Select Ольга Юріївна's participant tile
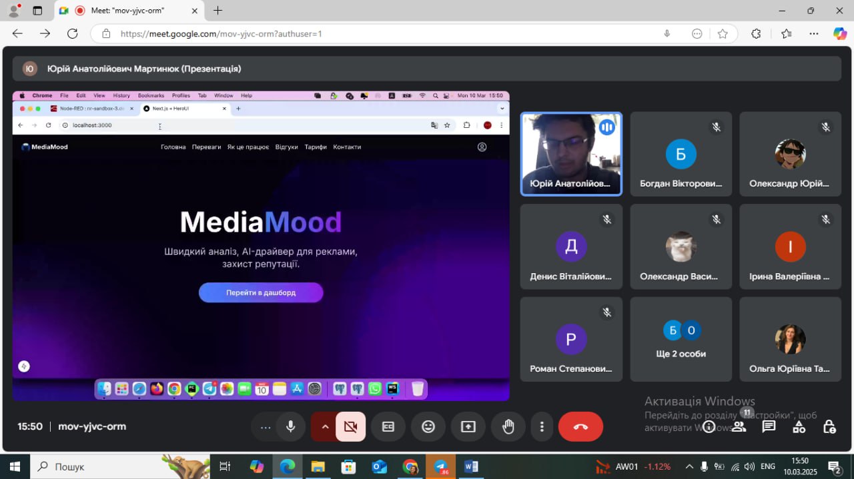 790,339
